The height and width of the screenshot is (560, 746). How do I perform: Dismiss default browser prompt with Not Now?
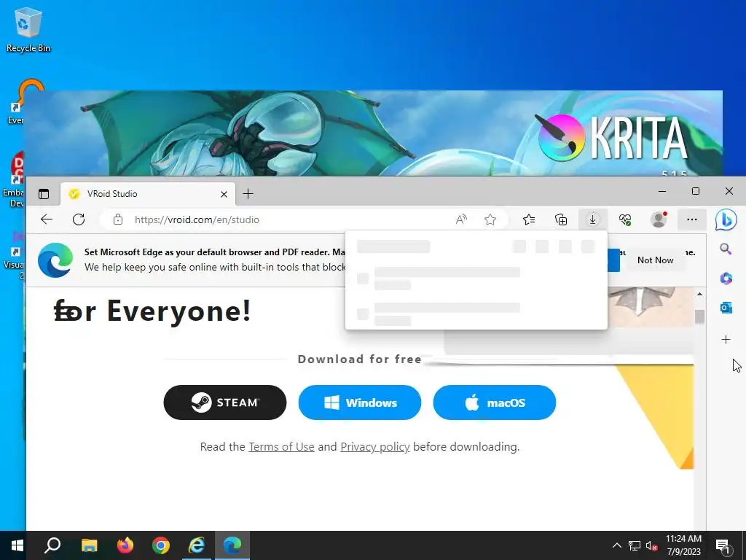tap(655, 260)
